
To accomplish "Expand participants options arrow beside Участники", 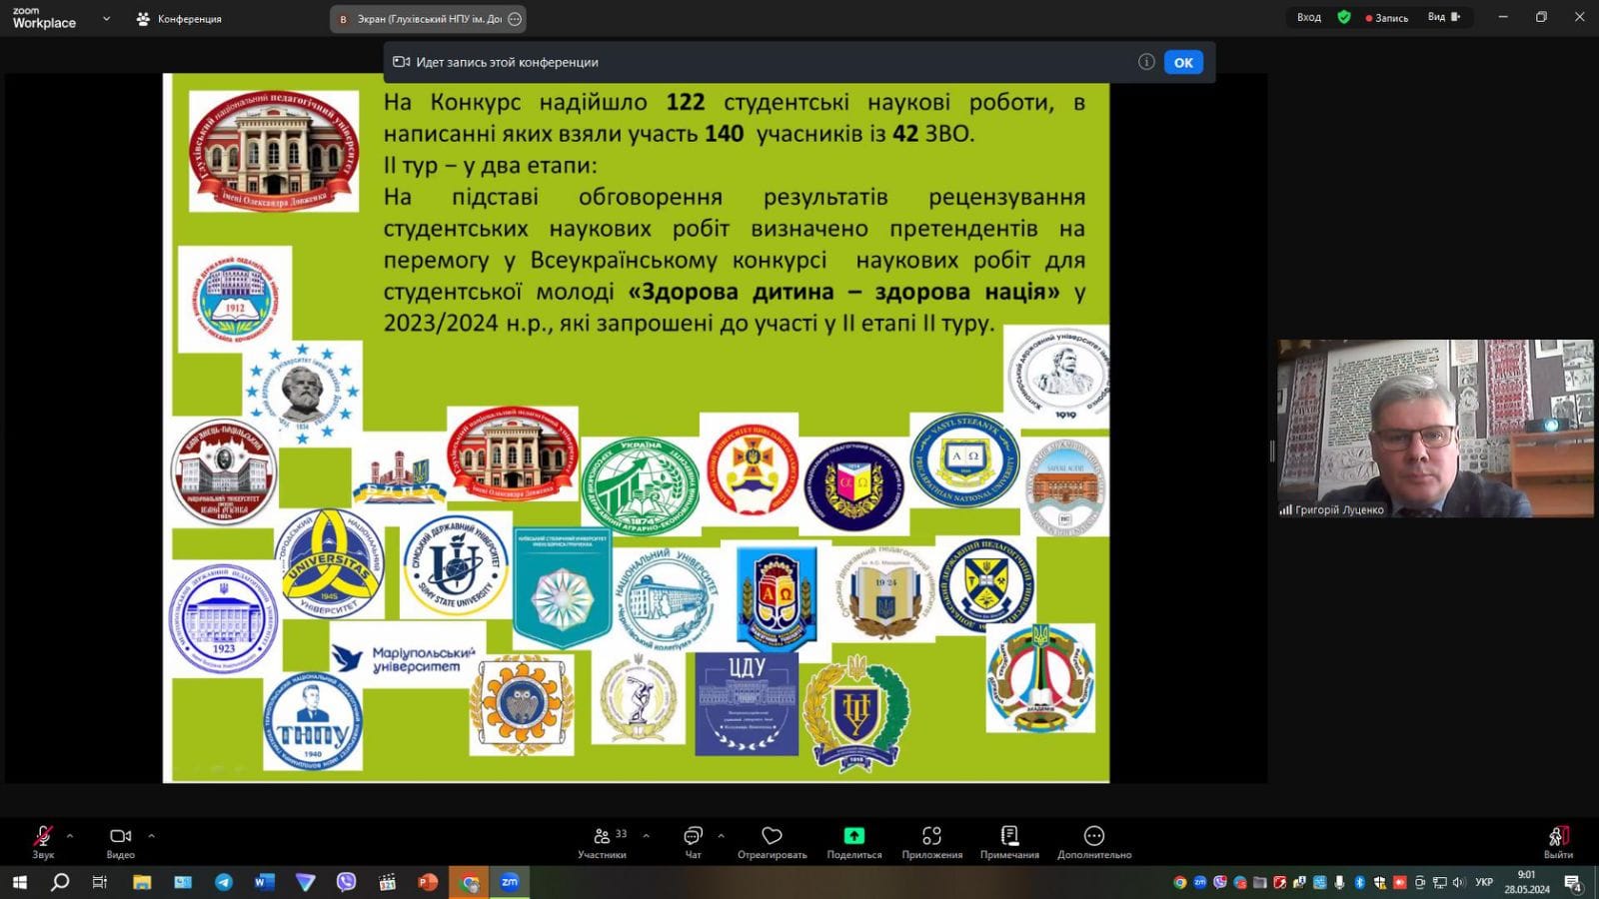I will pos(646,835).
